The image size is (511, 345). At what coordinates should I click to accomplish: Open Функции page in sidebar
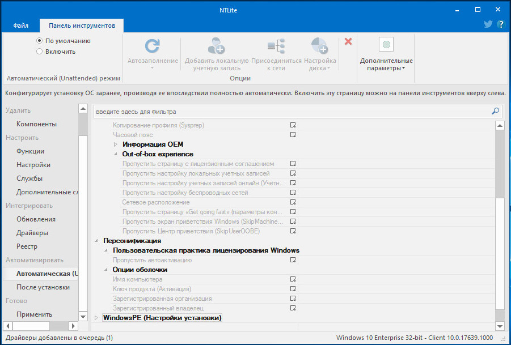click(30, 151)
